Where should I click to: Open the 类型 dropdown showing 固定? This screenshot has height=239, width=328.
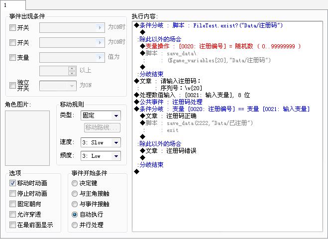pyautogui.click(x=101, y=116)
